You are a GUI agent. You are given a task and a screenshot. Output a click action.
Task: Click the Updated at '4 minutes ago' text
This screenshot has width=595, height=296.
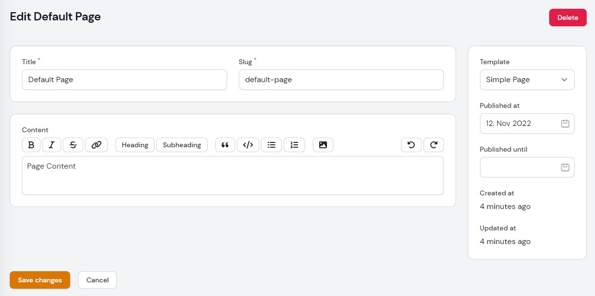point(505,242)
